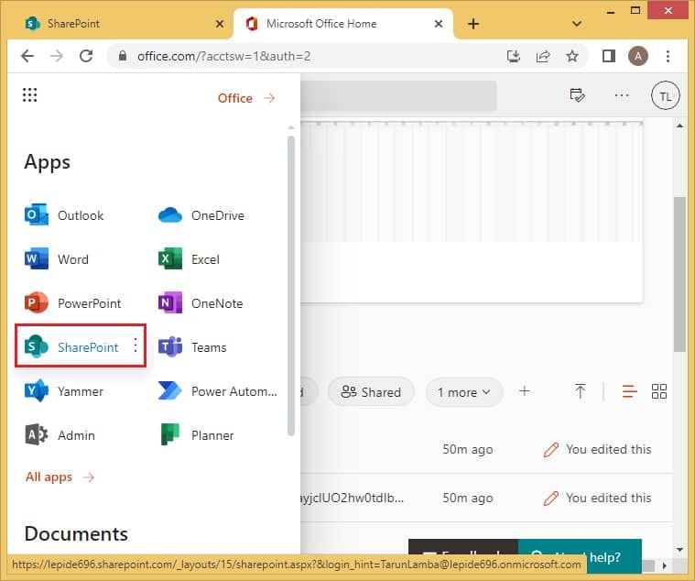This screenshot has width=695, height=581.
Task: Expand the tab search chevron
Action: [576, 24]
